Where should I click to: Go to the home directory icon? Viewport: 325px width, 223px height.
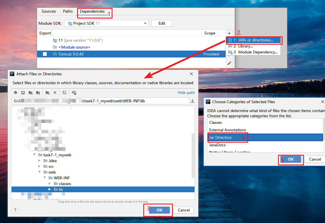pyautogui.click(x=15, y=93)
